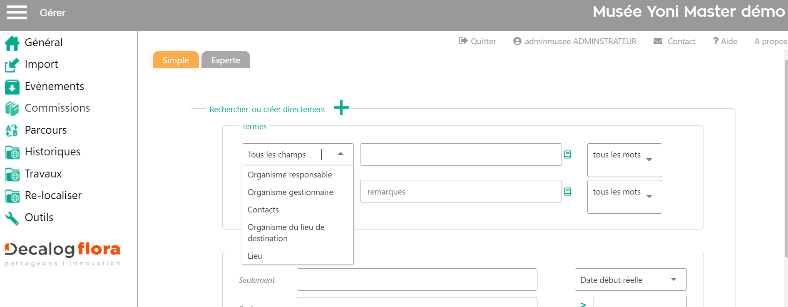
Task: Open adminmusee ADMINSTRATEUR account
Action: pos(581,41)
